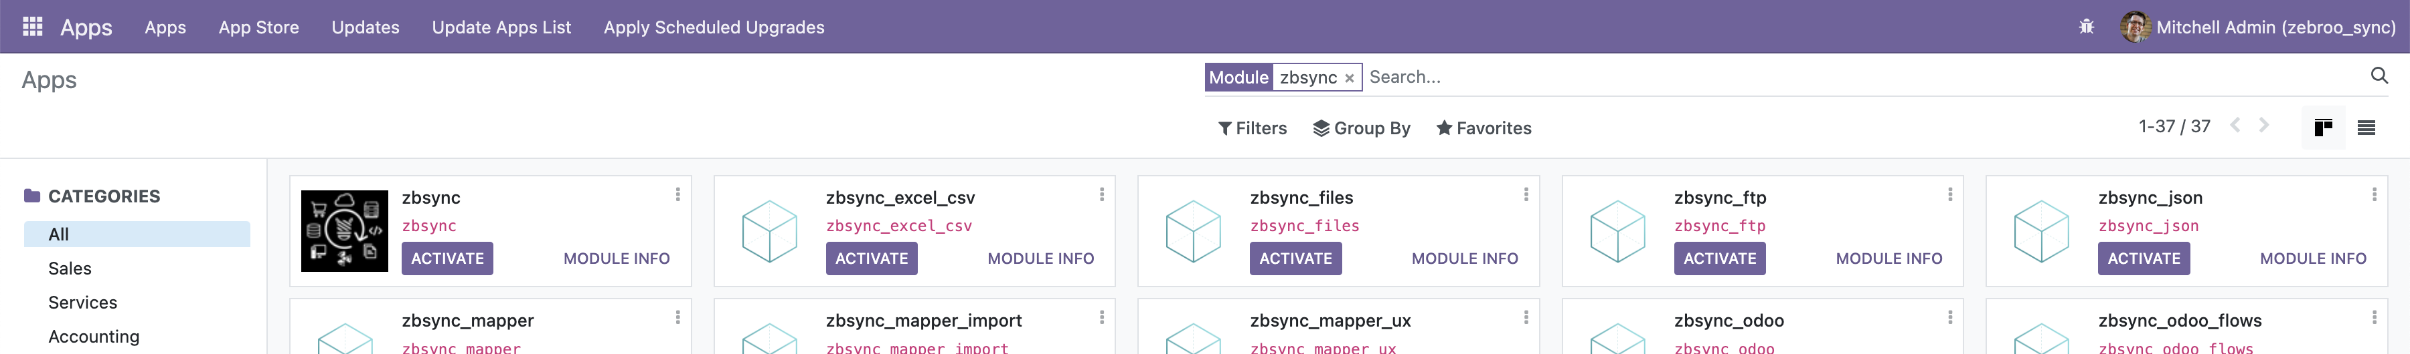Viewport: 2410px width, 354px height.
Task: Open Mitchell Admin user avatar
Action: click(2135, 27)
